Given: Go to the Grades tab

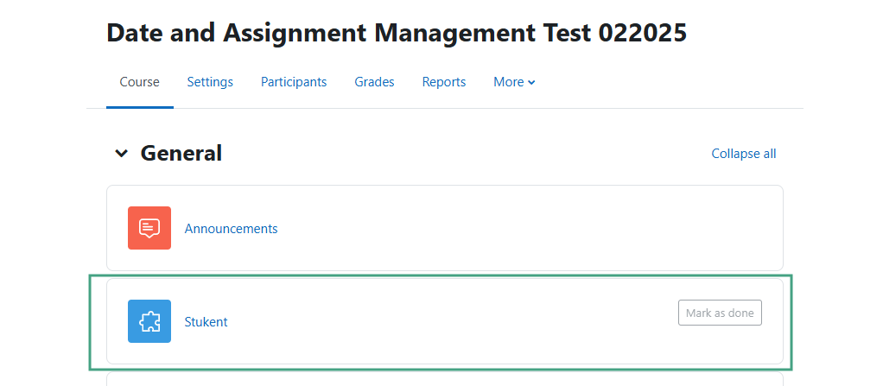Looking at the screenshot, I should [x=374, y=82].
